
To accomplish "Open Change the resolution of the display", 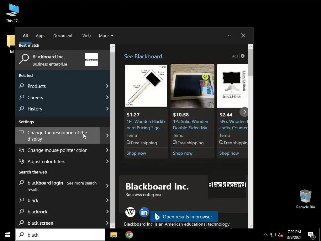I will (x=58, y=136).
